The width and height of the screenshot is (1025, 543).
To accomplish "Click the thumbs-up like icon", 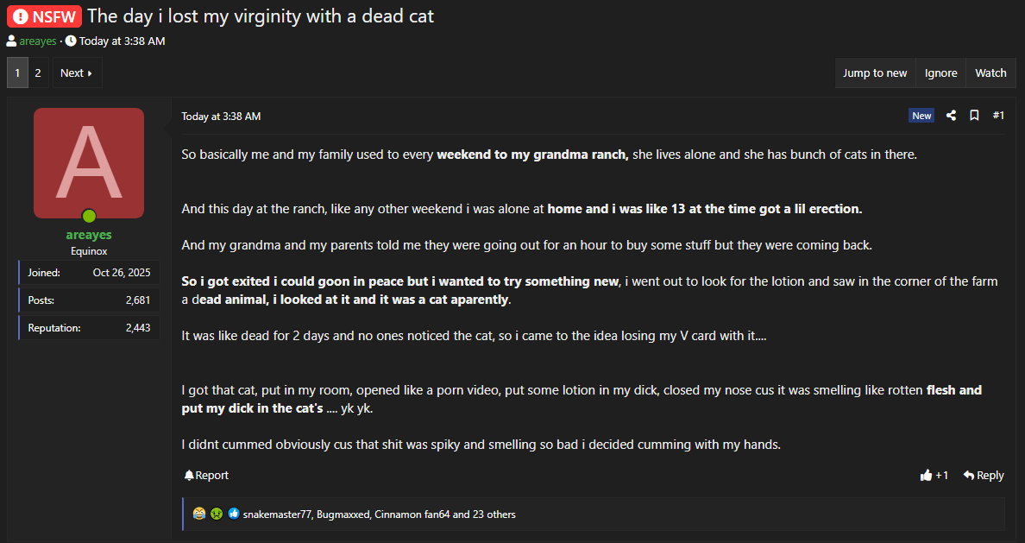I will coord(926,476).
